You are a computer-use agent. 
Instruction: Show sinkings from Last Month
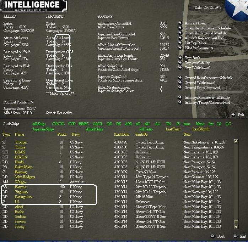pyautogui.click(x=201, y=129)
